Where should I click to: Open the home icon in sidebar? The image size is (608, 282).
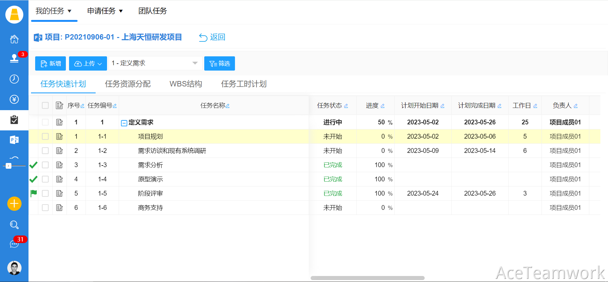(14, 39)
